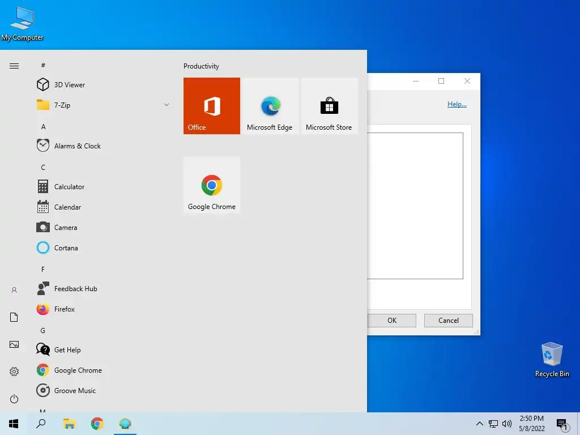Click the Power button in Start

coord(14,399)
